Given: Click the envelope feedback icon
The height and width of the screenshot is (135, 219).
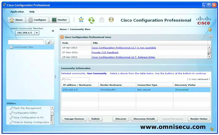Looking at the screenshot, I should [102, 20].
